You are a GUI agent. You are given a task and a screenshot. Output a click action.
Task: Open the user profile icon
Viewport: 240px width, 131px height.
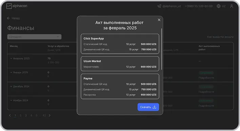[x=232, y=6]
